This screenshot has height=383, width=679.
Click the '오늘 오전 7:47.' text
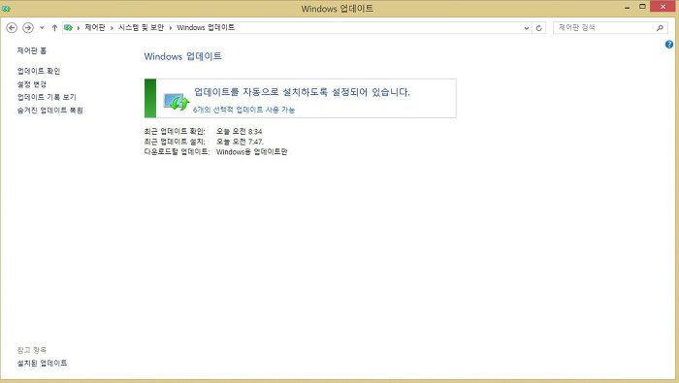[240, 142]
